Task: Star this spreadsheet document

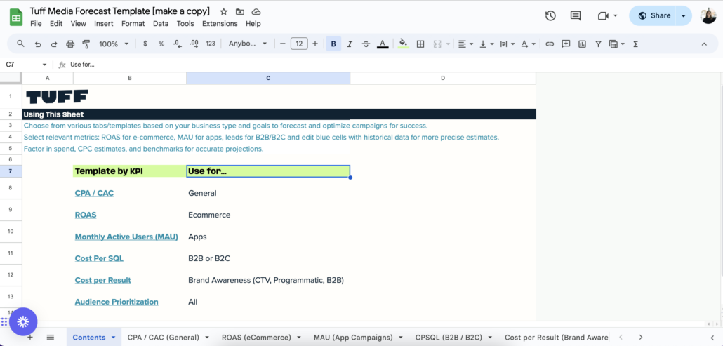Action: (x=223, y=12)
